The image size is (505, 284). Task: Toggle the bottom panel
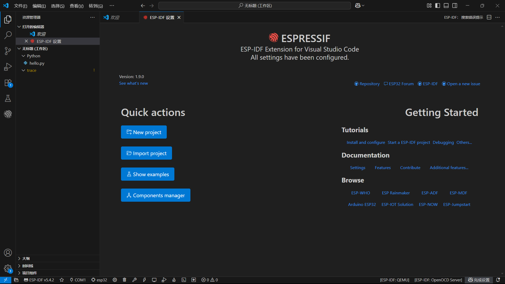click(446, 6)
